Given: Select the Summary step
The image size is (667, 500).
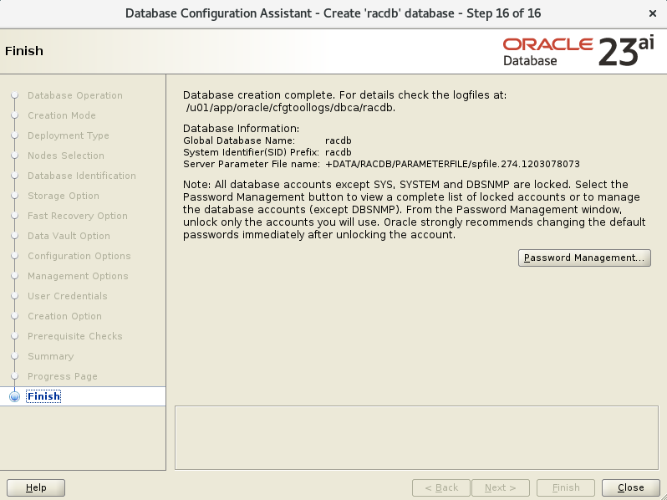Looking at the screenshot, I should pos(51,356).
